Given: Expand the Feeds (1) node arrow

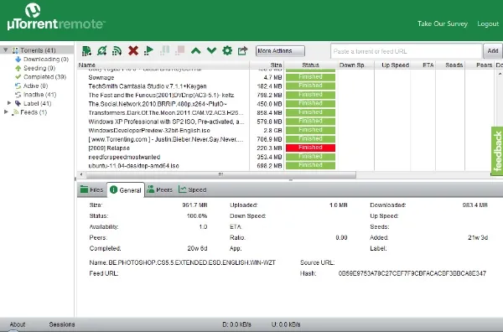Looking at the screenshot, I should click(6, 112).
